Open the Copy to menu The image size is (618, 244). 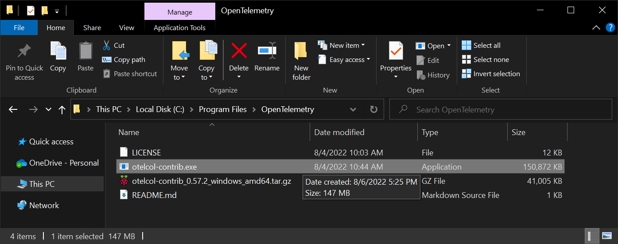click(x=206, y=62)
